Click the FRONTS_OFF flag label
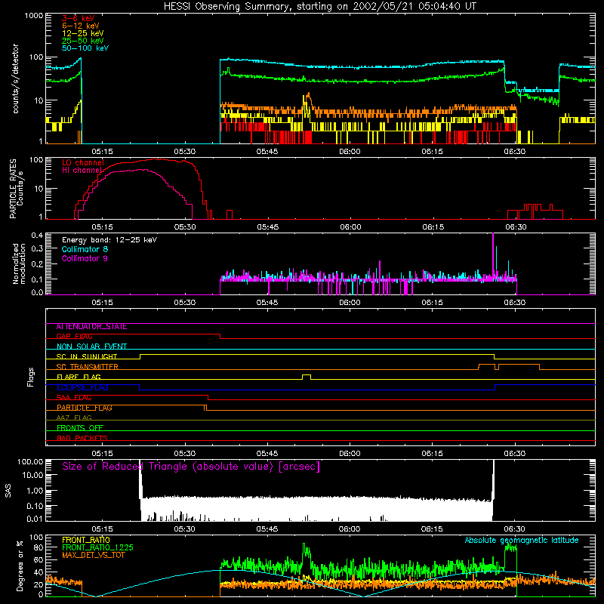This screenshot has width=604, height=604. click(80, 427)
